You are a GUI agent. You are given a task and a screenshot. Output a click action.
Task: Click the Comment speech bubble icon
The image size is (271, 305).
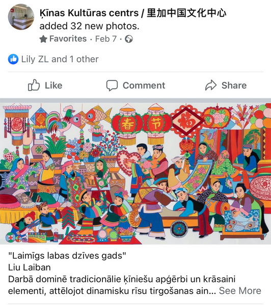point(112,85)
